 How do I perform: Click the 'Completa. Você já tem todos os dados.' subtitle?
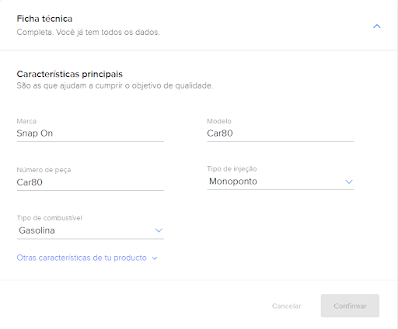(x=89, y=33)
